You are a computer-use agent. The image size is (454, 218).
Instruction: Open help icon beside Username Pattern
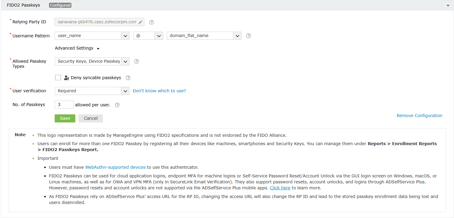[x=248, y=36]
